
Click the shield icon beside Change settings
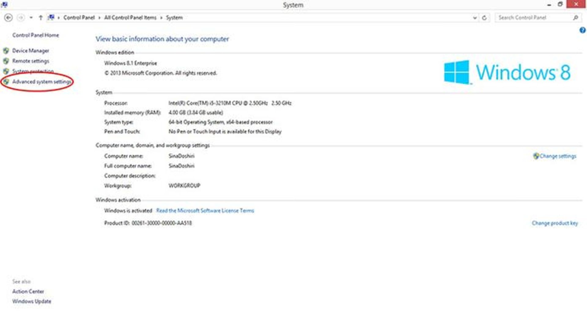click(536, 156)
